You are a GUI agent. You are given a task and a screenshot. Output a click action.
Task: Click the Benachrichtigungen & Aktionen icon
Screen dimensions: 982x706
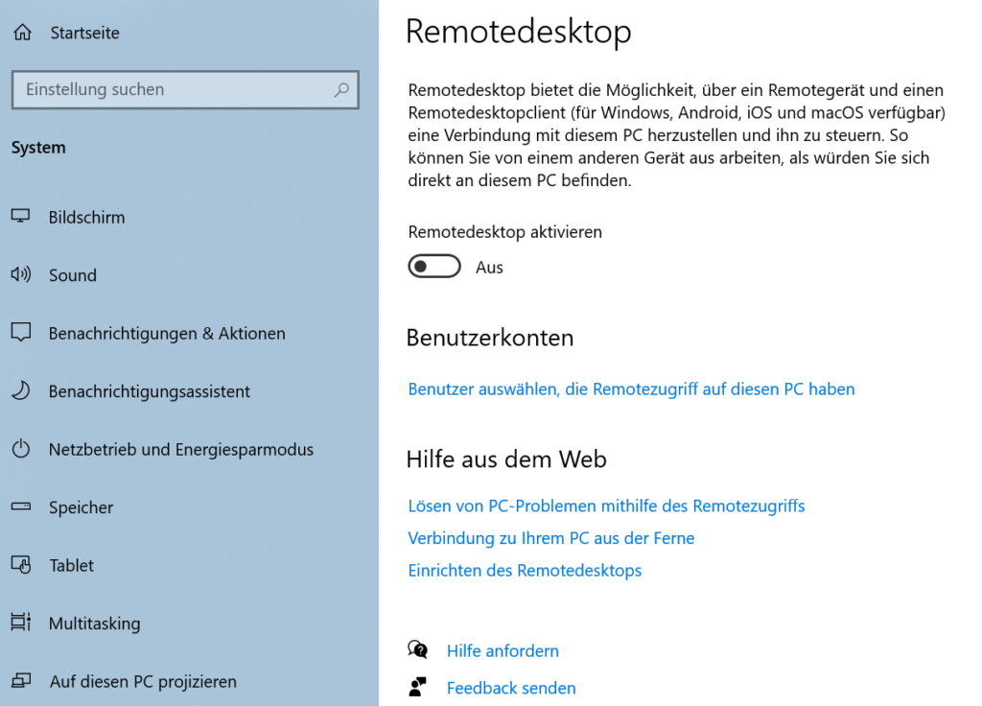pyautogui.click(x=21, y=333)
